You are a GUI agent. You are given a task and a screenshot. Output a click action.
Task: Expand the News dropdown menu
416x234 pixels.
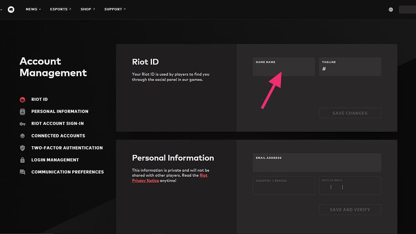(x=33, y=9)
